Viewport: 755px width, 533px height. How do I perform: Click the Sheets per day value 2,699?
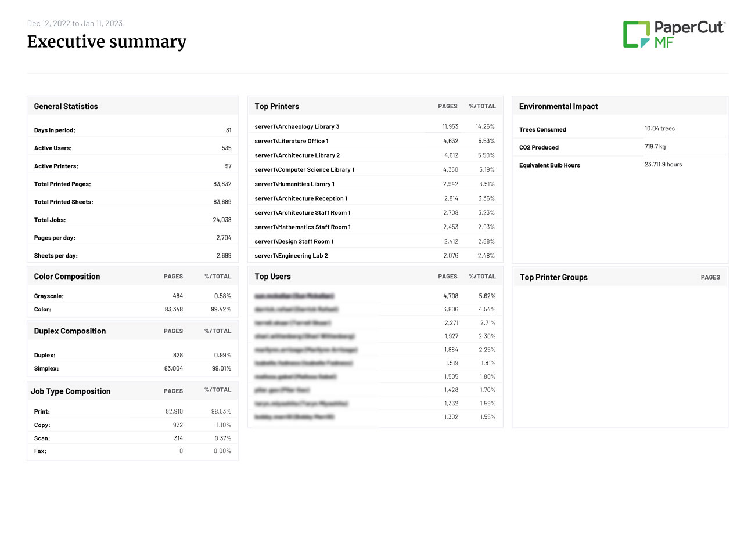(224, 256)
